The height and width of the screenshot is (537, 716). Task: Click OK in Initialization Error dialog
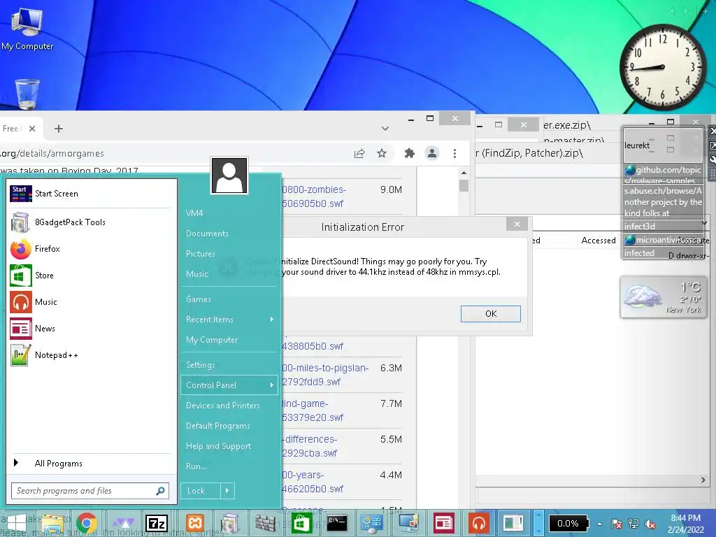click(x=490, y=314)
